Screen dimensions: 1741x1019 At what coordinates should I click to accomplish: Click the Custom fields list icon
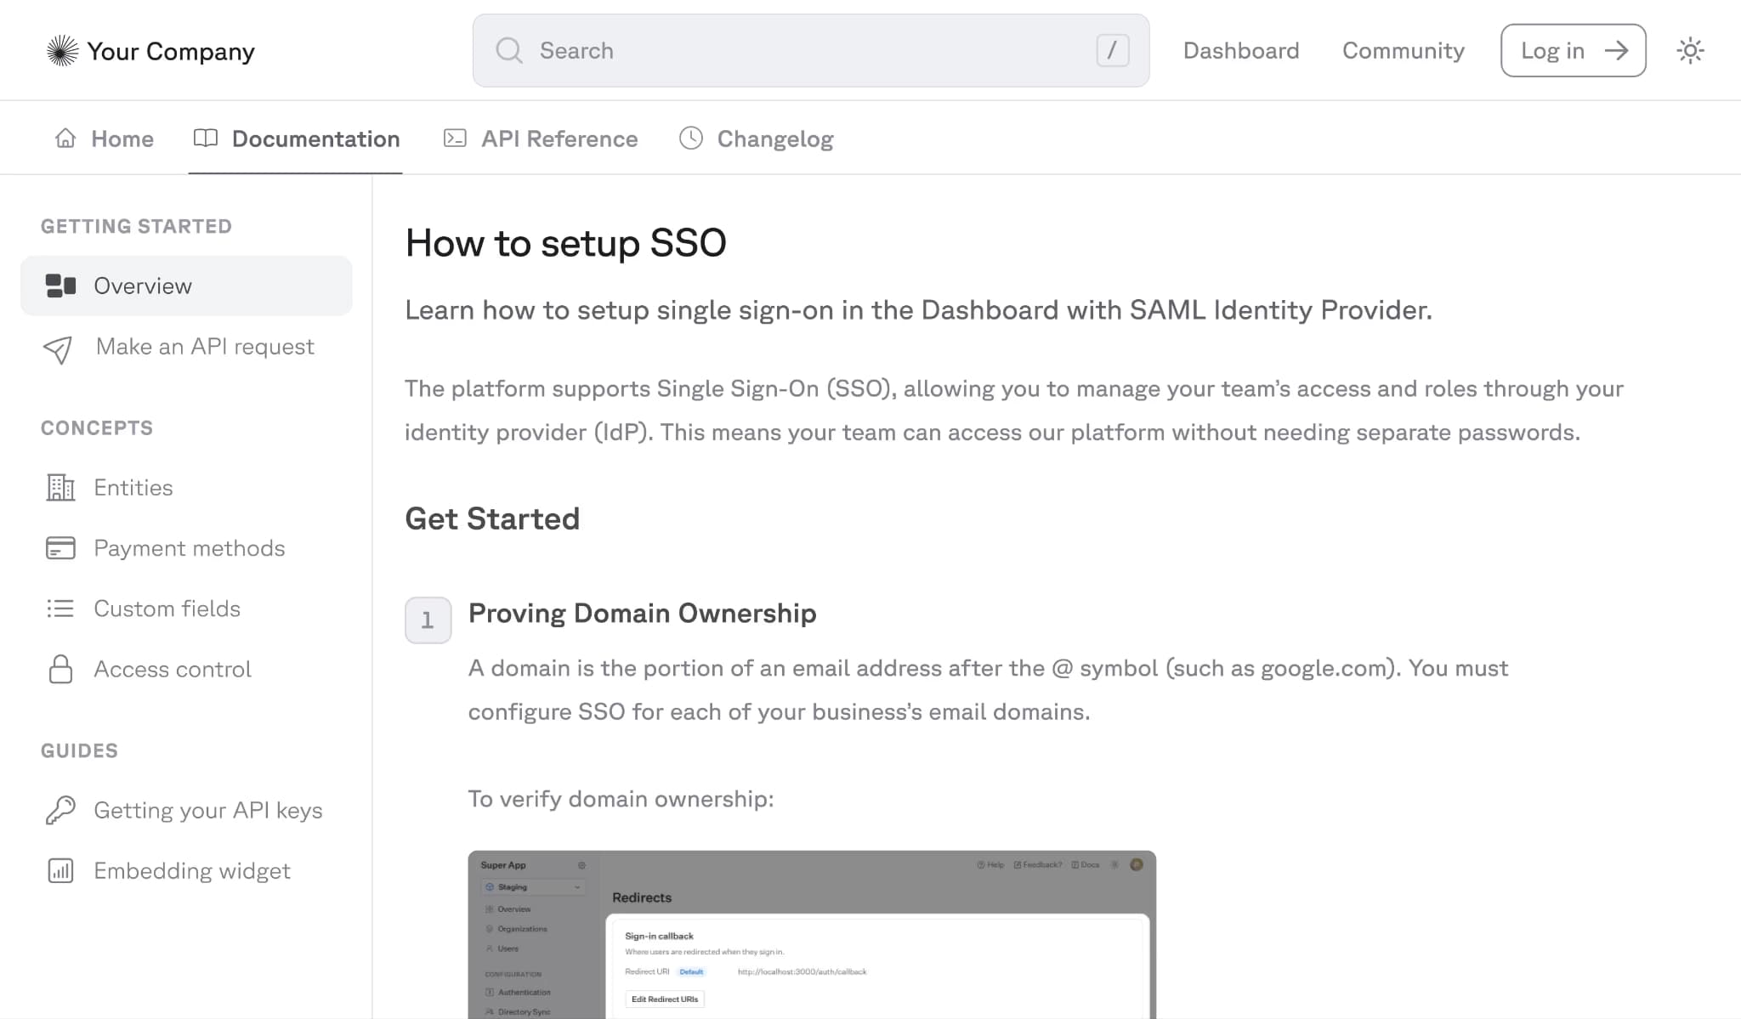click(60, 609)
